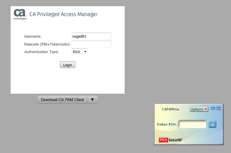Click the Login button
Viewport: 231px width, 153px height.
(67, 65)
